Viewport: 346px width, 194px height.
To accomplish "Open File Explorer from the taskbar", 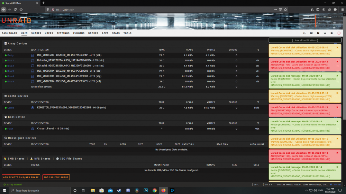I will (x=93, y=190).
